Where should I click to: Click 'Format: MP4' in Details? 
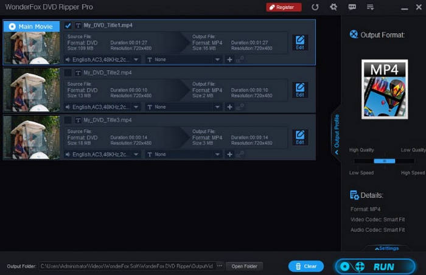[x=365, y=209]
